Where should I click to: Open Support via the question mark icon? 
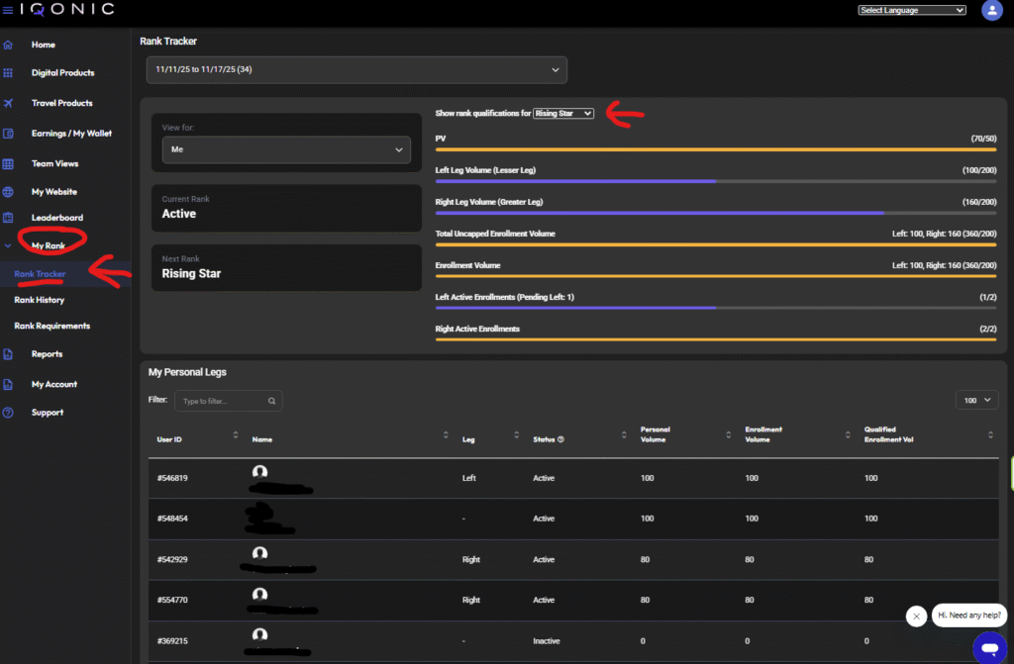(9, 412)
